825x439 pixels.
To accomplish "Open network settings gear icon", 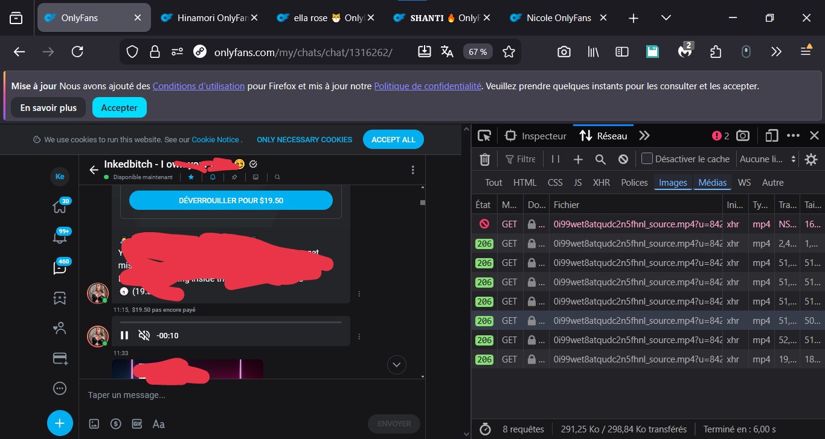I will [x=811, y=159].
